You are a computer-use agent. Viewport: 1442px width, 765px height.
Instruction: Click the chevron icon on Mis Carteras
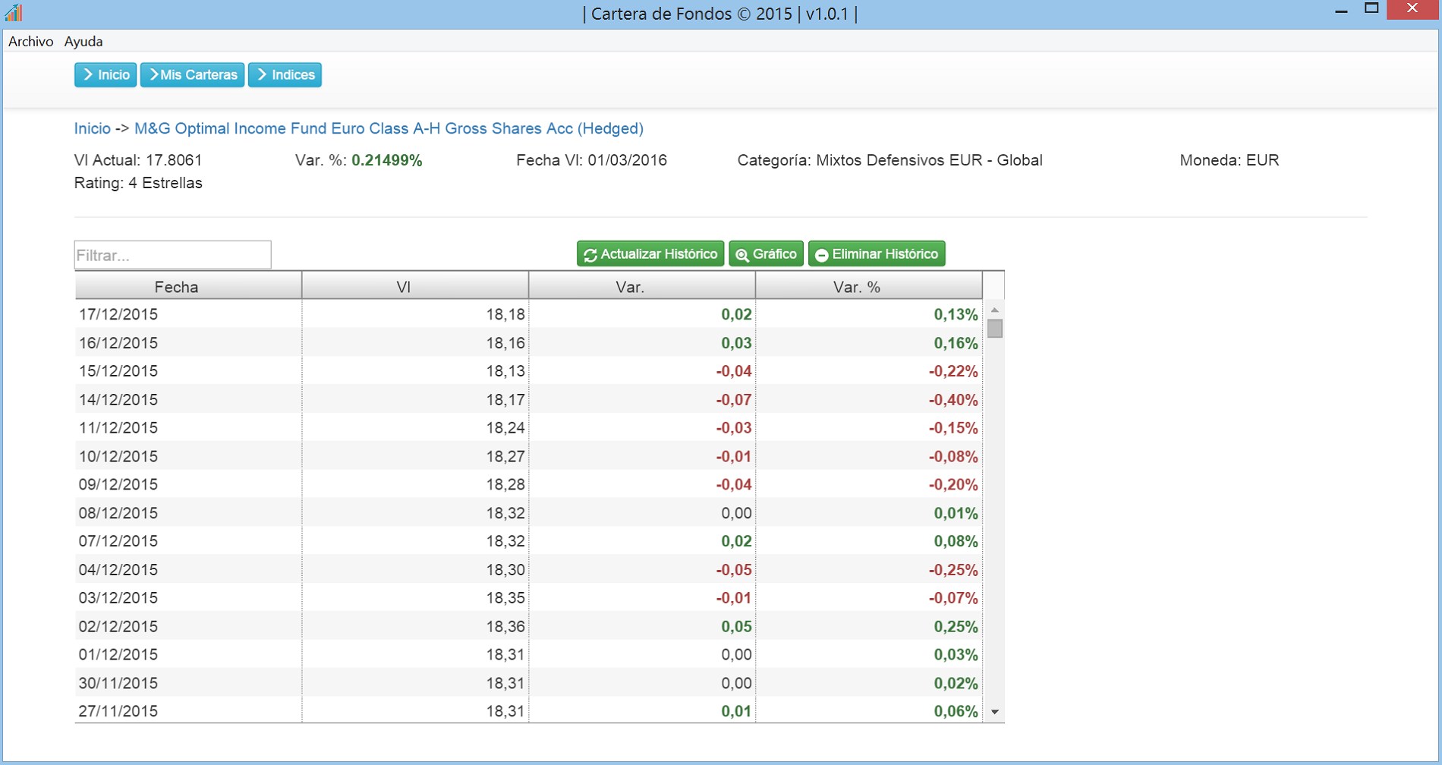(153, 74)
